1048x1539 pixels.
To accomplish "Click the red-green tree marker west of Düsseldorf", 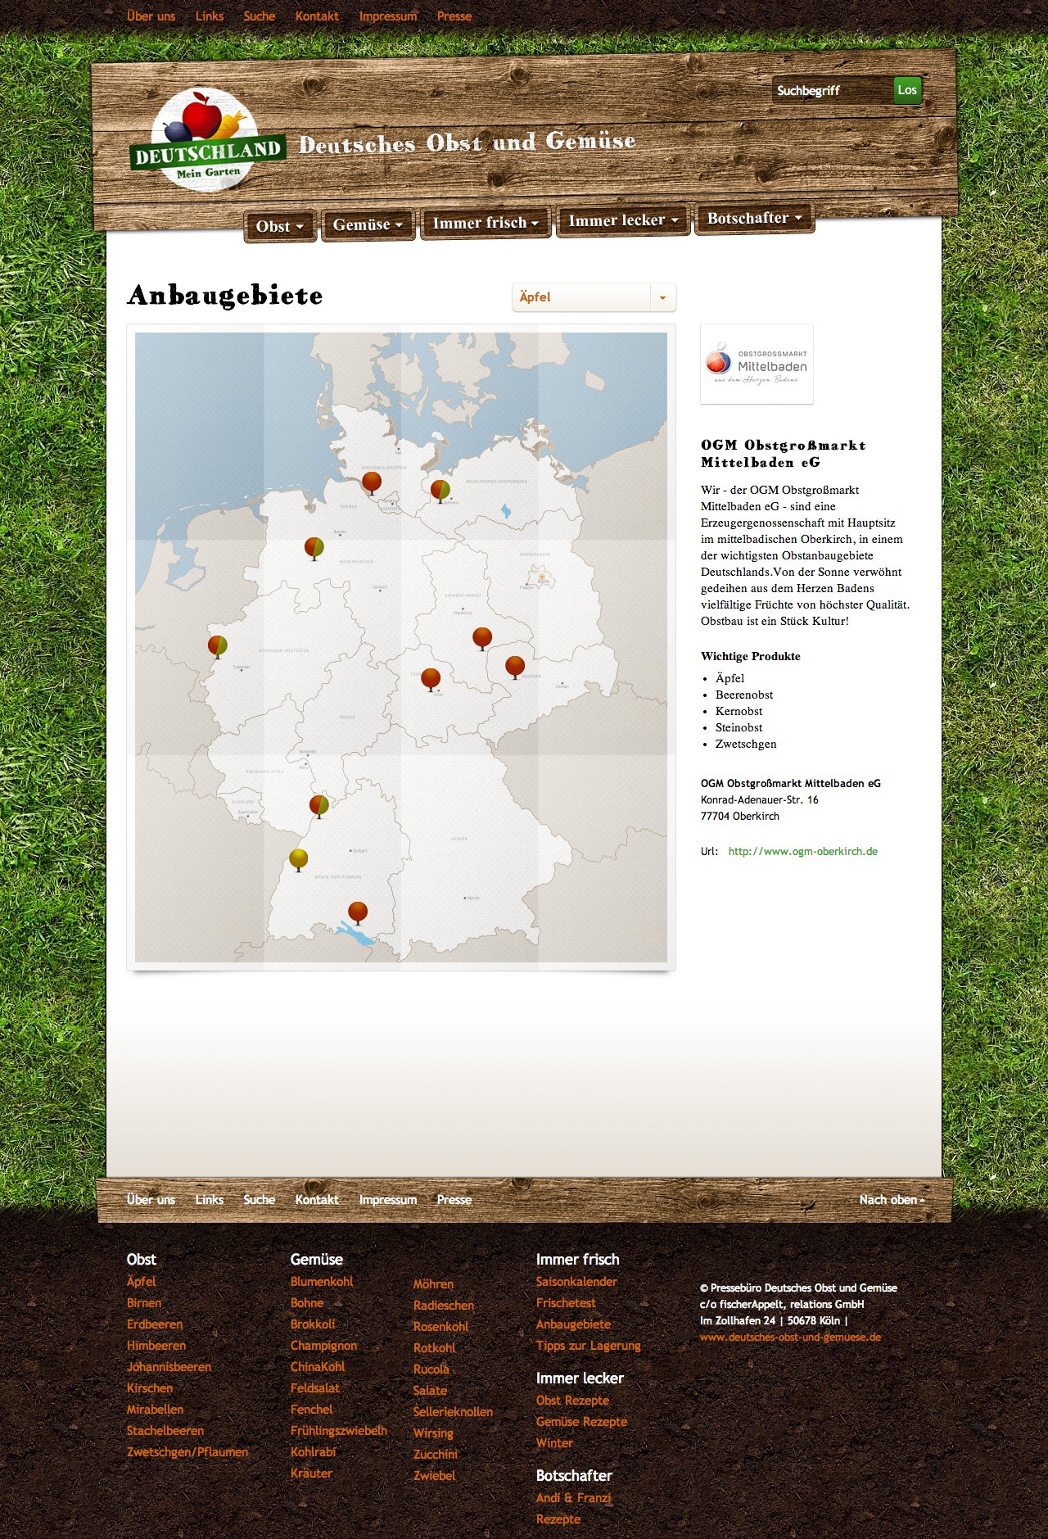I will (218, 646).
